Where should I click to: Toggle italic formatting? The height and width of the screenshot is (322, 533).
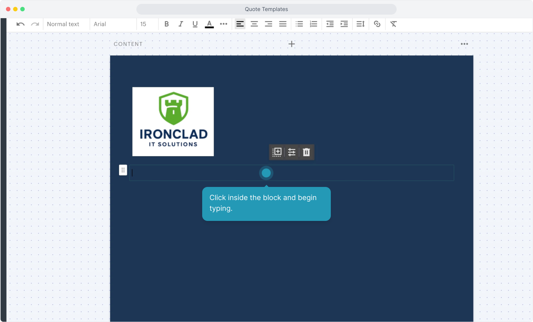[x=181, y=24]
